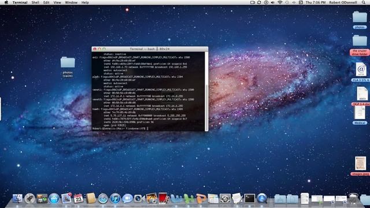Open the TextEdit papers icon in Dock
The width and height of the screenshot is (370, 208).
coord(238,198)
